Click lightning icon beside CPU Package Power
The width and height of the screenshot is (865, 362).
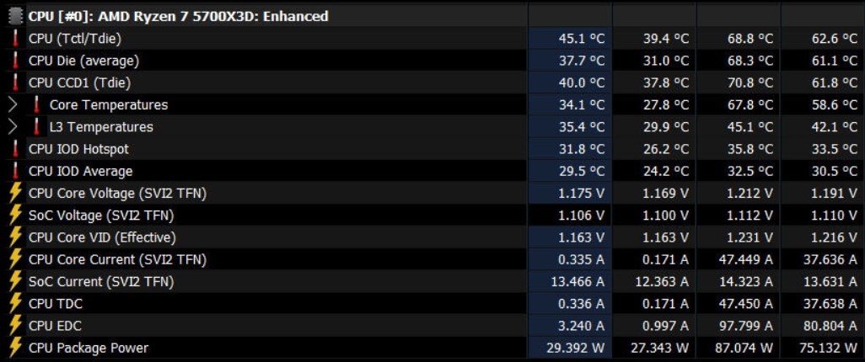(16, 348)
